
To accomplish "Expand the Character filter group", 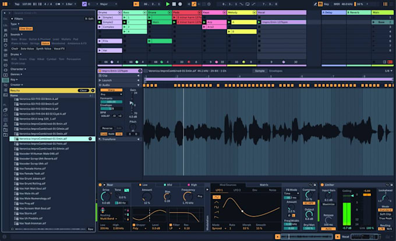I will (x=17, y=69).
